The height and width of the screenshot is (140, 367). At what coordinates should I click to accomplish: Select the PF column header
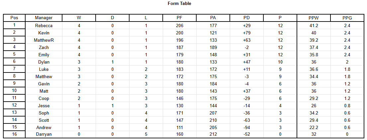click(180, 18)
